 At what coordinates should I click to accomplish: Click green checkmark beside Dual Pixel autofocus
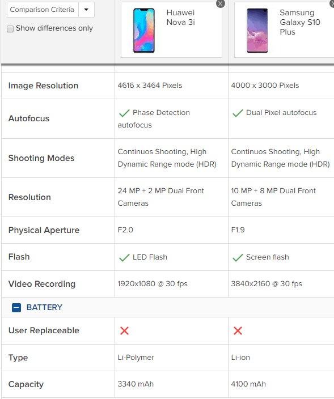[x=238, y=113]
